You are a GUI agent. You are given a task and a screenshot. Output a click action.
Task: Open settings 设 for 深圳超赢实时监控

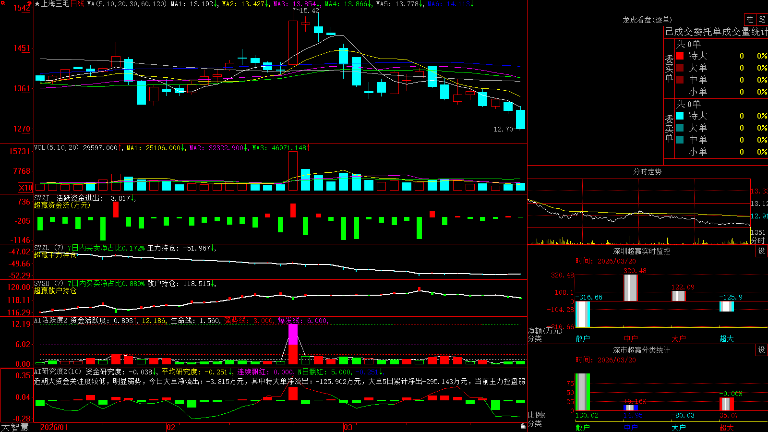[762, 251]
